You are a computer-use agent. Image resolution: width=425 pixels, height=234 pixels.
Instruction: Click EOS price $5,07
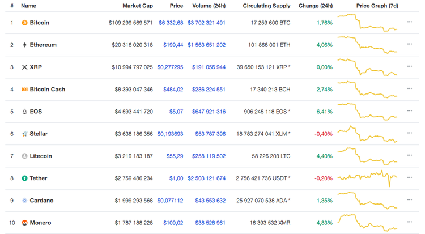[x=176, y=112]
